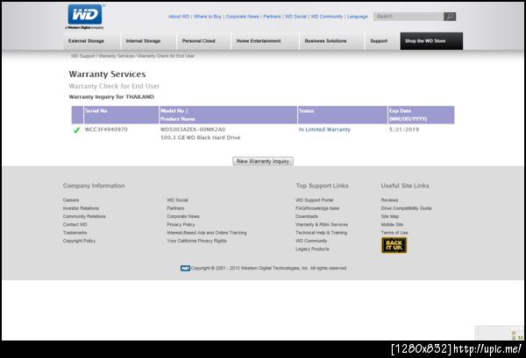Open Interest-Based Ads and Online Tracking link

click(207, 233)
